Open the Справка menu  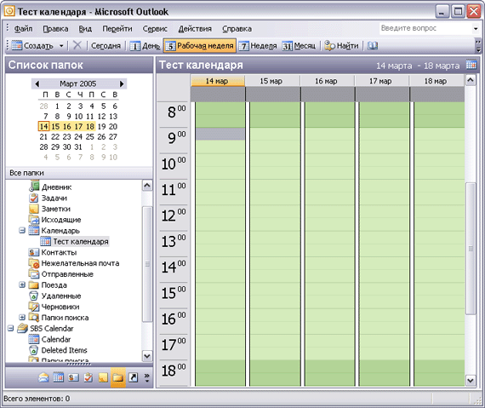(x=237, y=29)
